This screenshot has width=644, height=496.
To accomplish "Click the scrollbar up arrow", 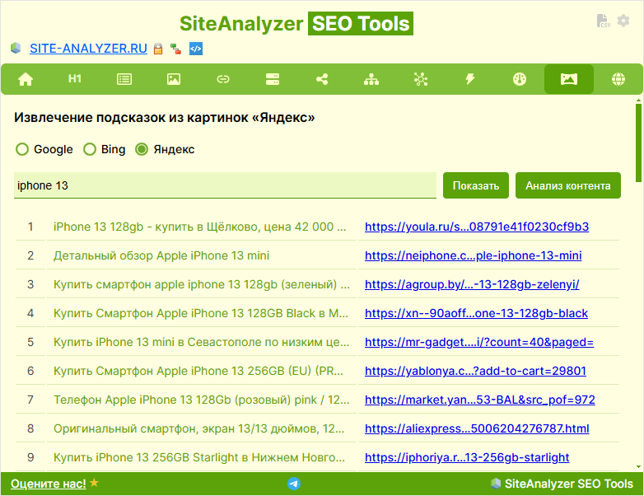I will [639, 100].
